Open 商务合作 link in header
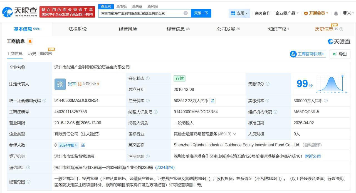The width and height of the screenshot is (356, 193). pos(263,13)
